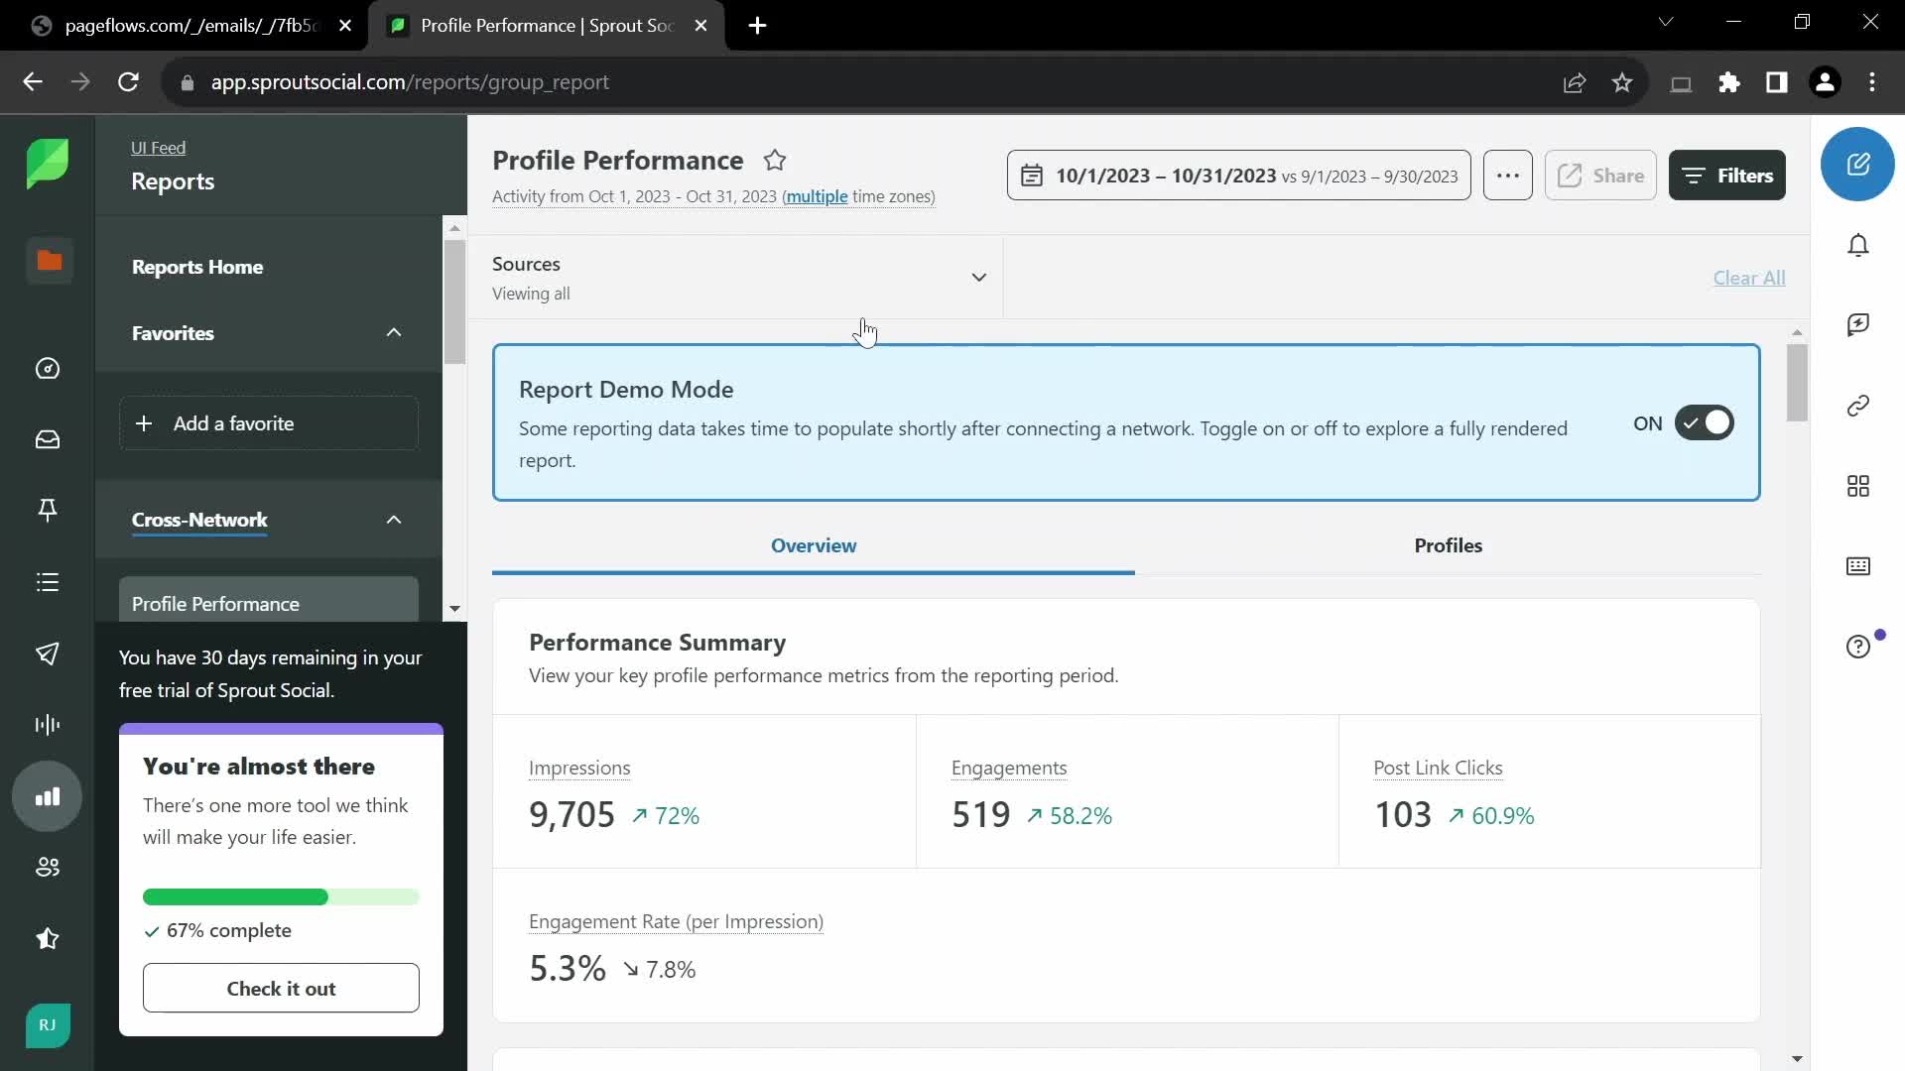
Task: Click Check it out button
Action: tap(280, 989)
